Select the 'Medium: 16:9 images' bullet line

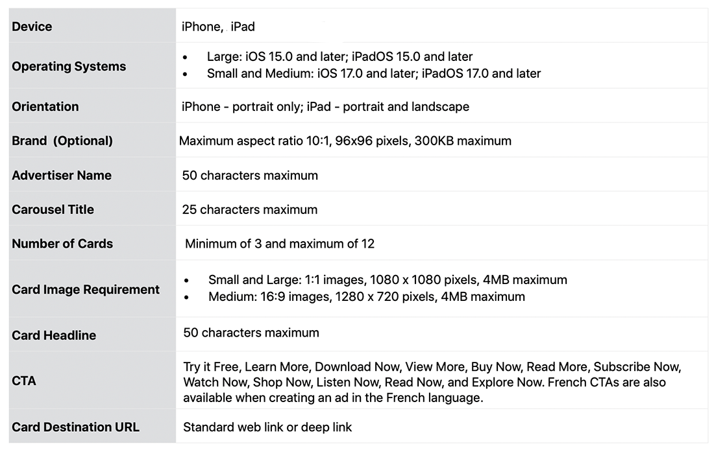(x=366, y=296)
